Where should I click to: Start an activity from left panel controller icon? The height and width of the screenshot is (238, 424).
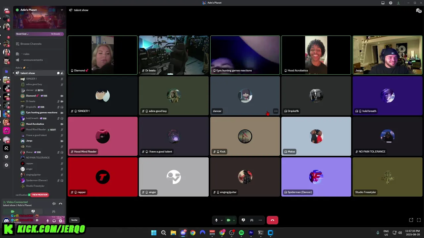point(54,212)
